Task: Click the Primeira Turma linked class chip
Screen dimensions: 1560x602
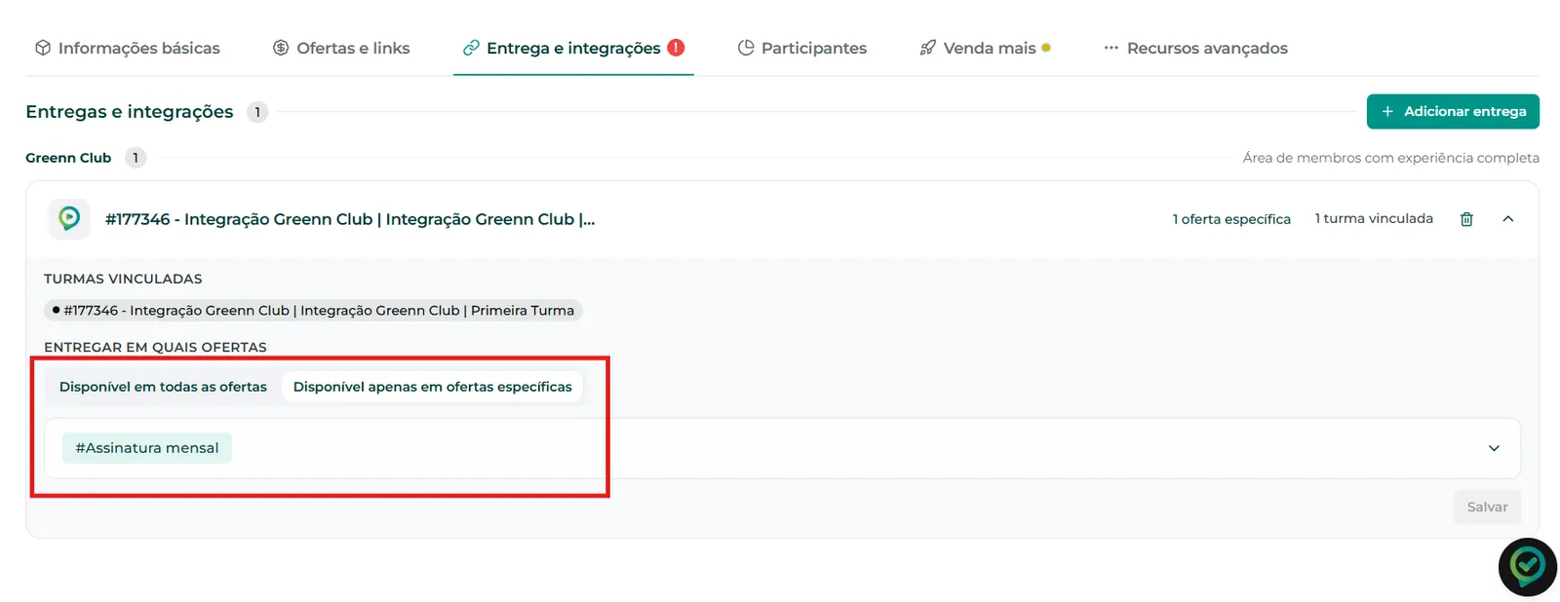Action: tap(313, 310)
